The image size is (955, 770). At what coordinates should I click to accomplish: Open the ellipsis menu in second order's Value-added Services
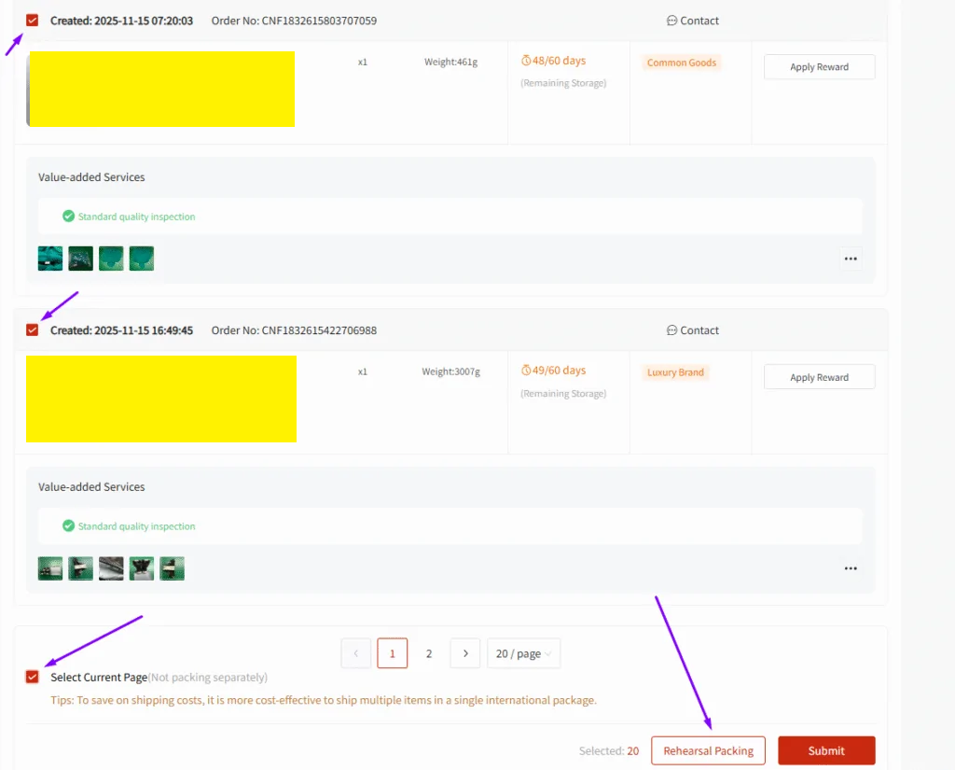point(850,567)
